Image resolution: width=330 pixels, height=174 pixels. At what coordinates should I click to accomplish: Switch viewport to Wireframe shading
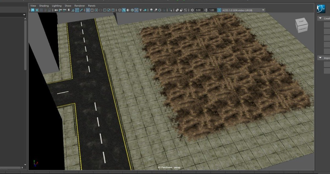point(120,10)
